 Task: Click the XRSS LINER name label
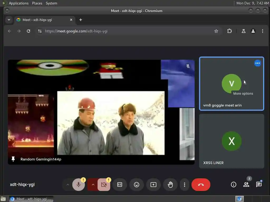[213, 163]
